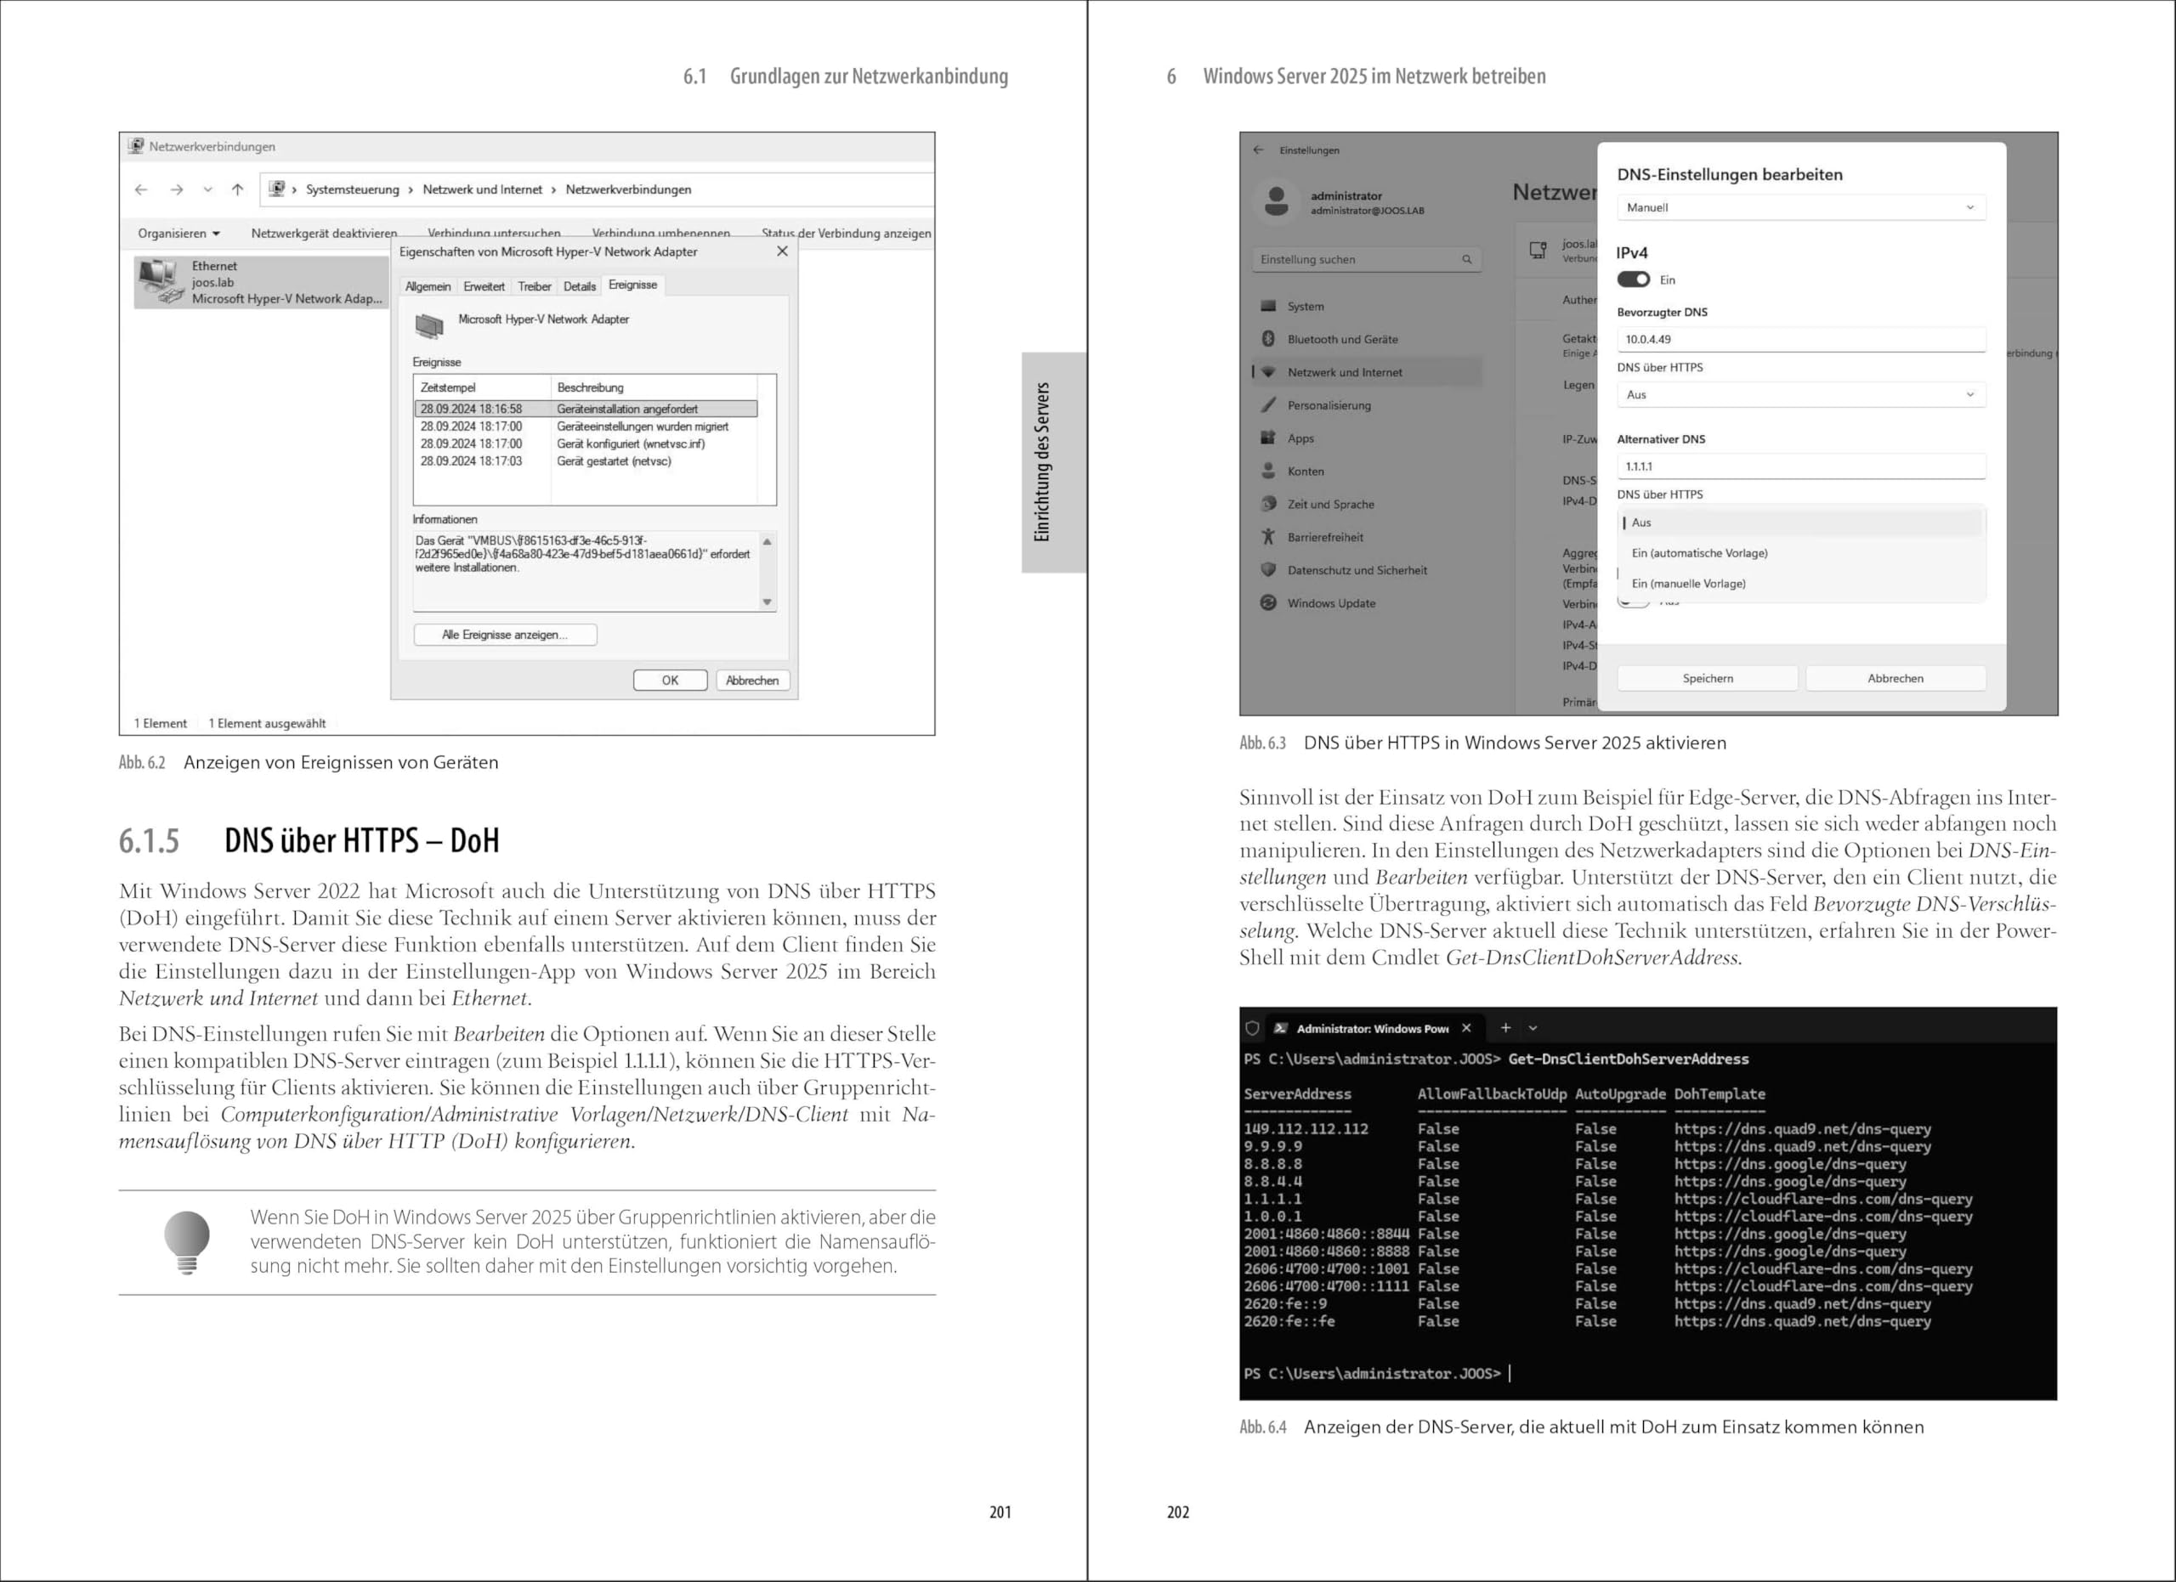The height and width of the screenshot is (1582, 2176).
Task: Open System in settings sidebar
Action: (1366, 306)
